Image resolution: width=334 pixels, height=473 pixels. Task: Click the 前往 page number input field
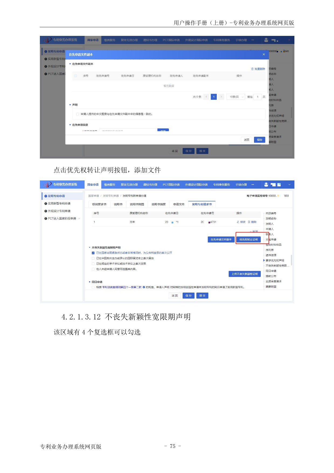pos(258,97)
